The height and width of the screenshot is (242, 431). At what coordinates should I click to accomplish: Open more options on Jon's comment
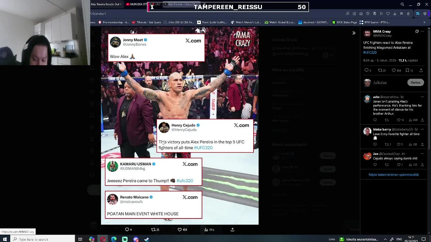[422, 154]
